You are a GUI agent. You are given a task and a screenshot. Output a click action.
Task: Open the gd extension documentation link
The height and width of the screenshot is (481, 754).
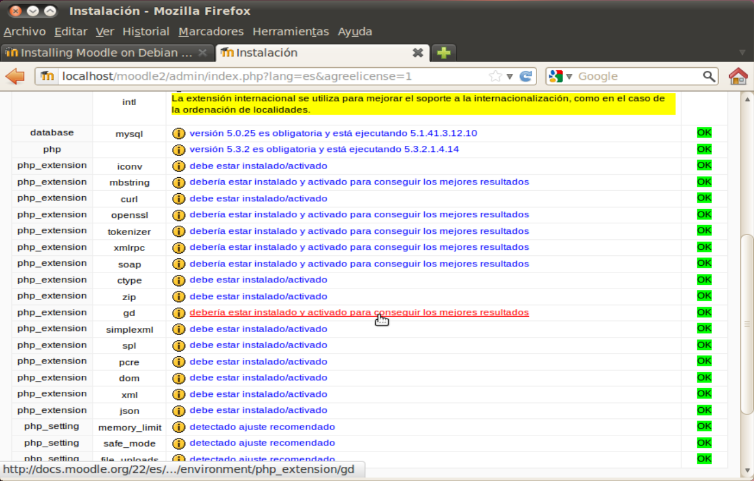[x=359, y=312]
